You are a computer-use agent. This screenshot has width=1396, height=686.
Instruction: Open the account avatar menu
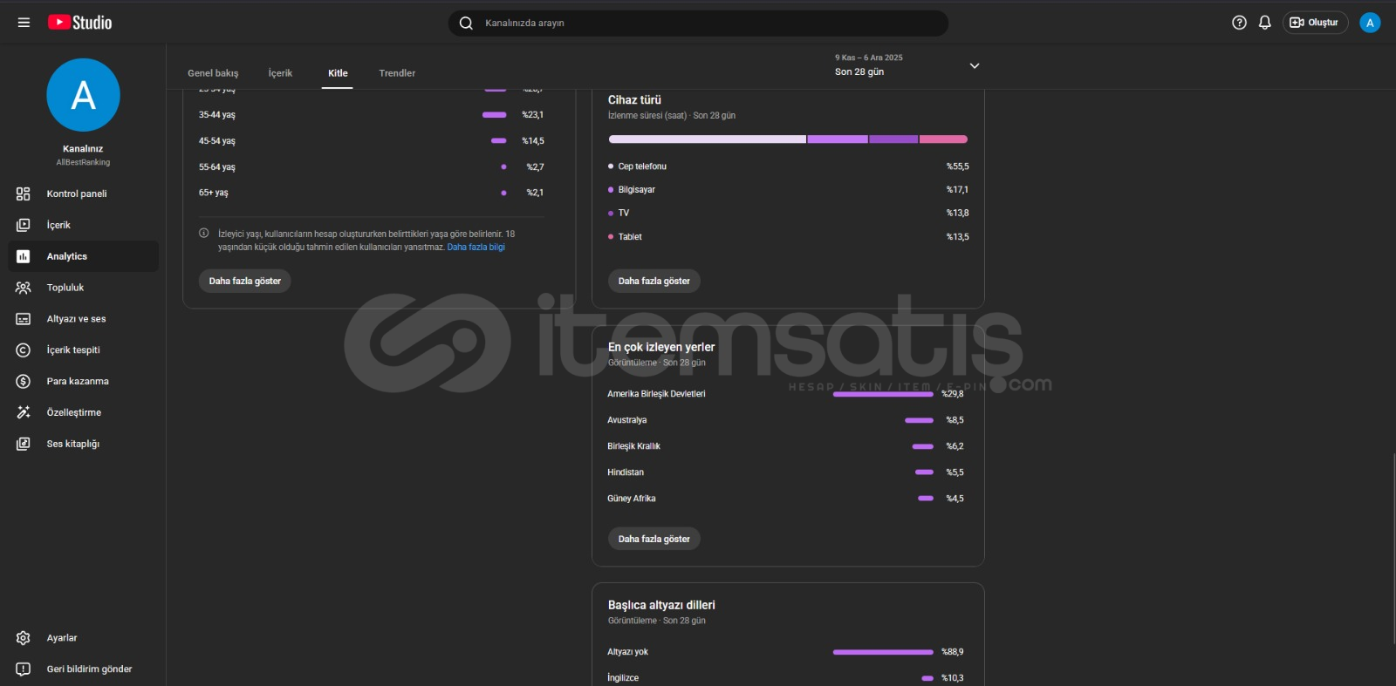click(1370, 23)
